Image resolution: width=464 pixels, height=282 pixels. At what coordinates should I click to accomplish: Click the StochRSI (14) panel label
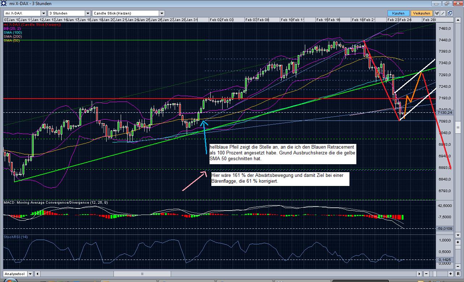(16, 237)
